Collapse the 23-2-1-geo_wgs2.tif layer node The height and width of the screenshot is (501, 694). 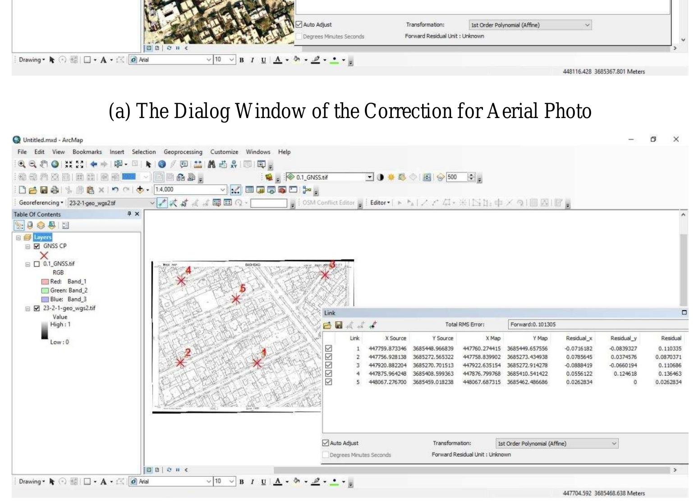28,309
